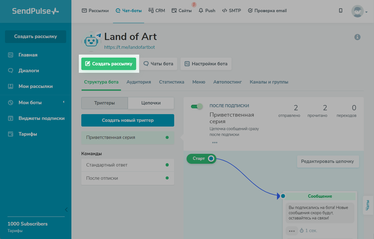
Task: Open the Диалоги sidebar icon
Action: pos(10,71)
